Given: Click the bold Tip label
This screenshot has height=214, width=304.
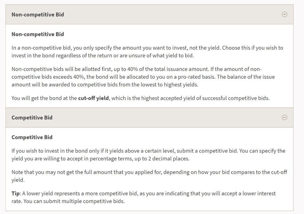Looking at the screenshot, I should click(x=16, y=193).
